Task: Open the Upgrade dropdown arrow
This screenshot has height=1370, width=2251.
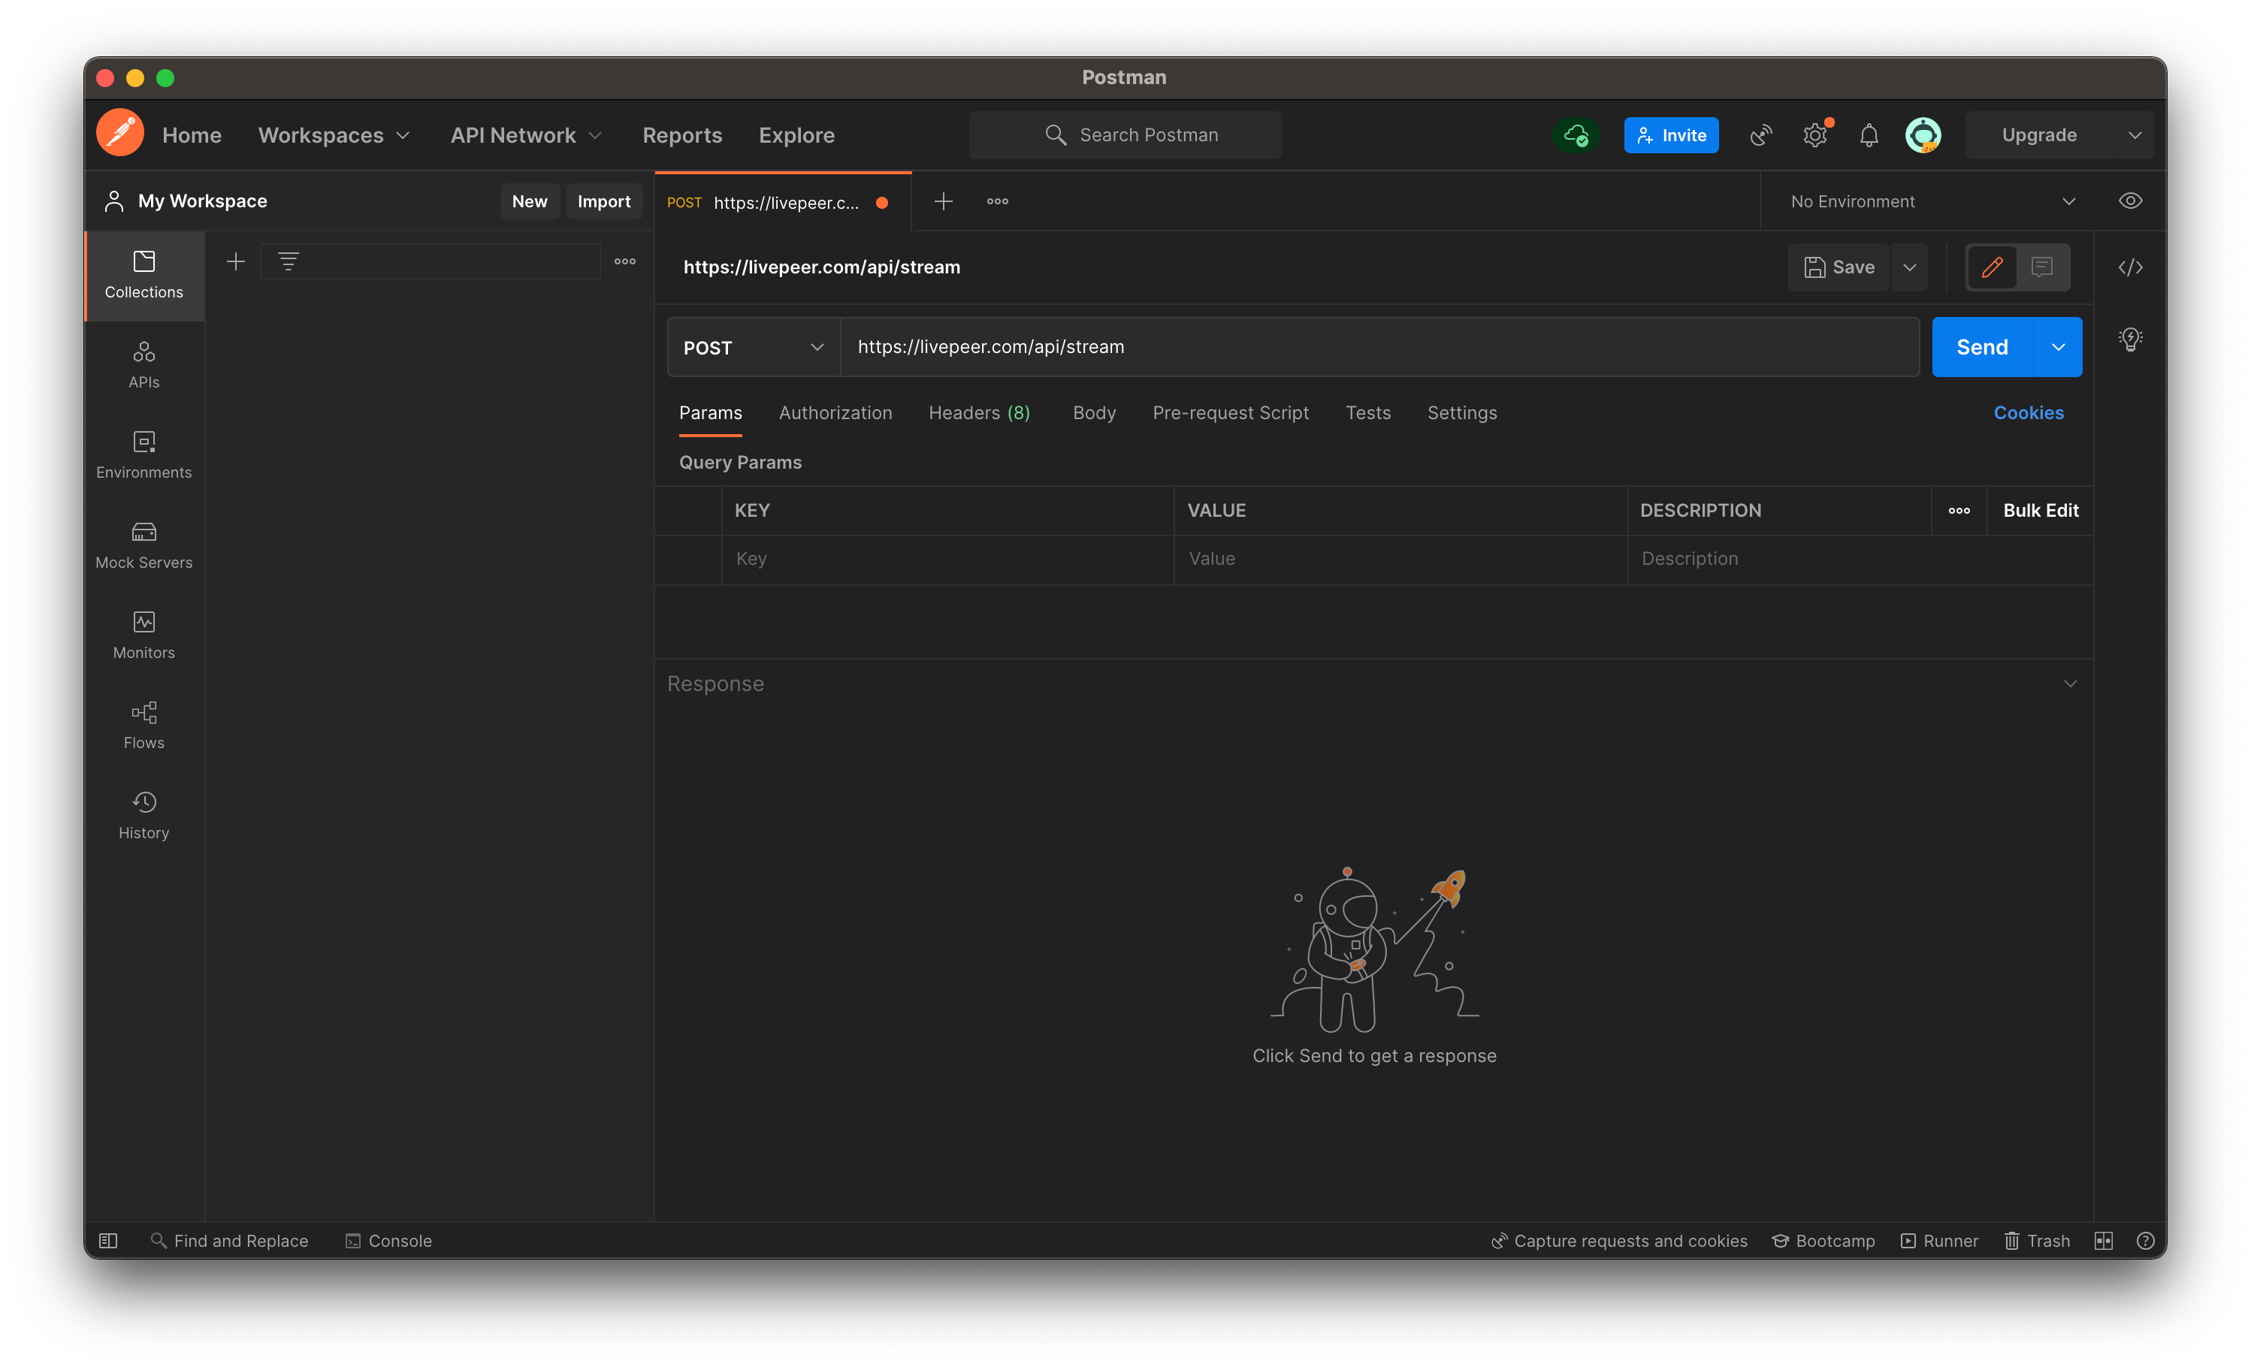Action: pyautogui.click(x=2135, y=135)
